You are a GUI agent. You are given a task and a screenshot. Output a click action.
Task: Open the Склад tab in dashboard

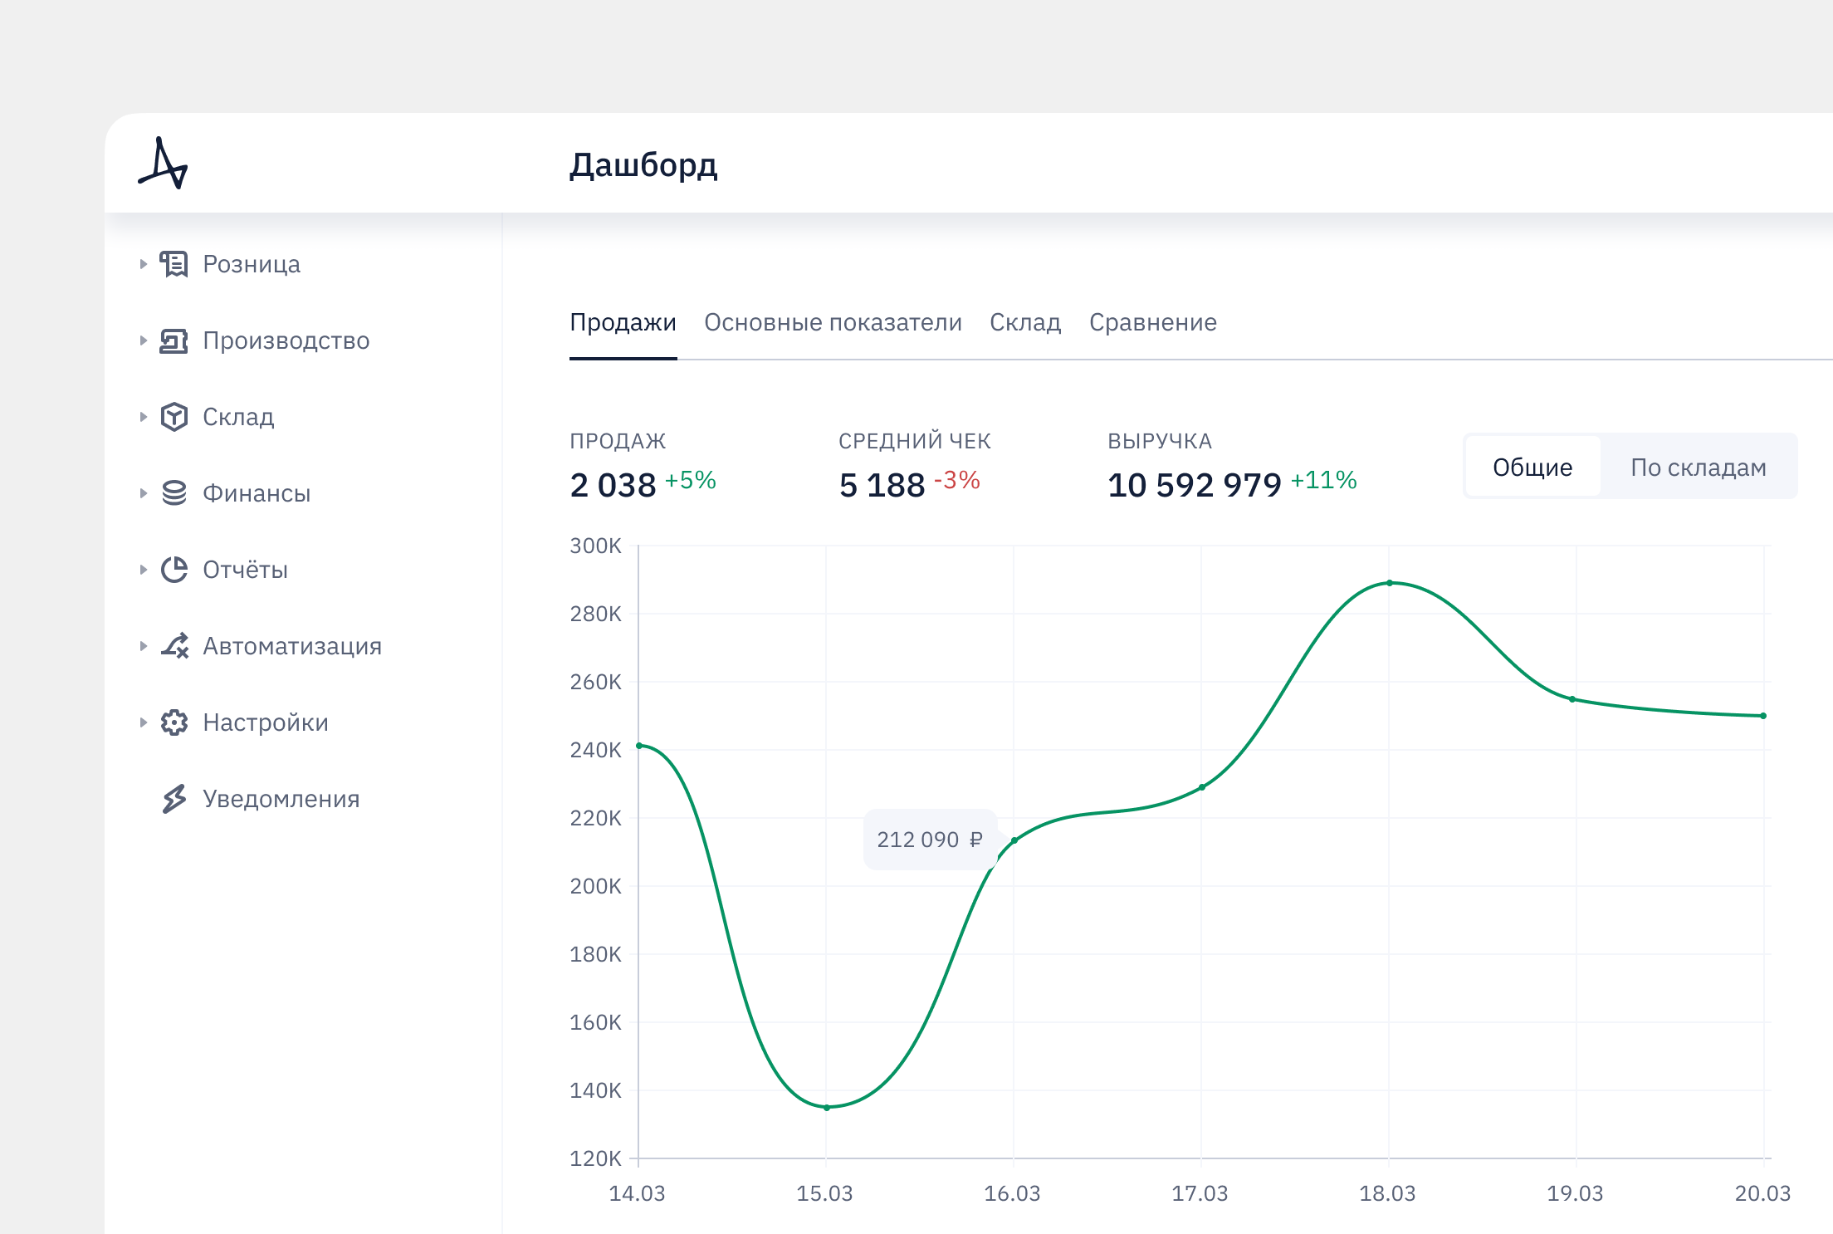[1025, 322]
